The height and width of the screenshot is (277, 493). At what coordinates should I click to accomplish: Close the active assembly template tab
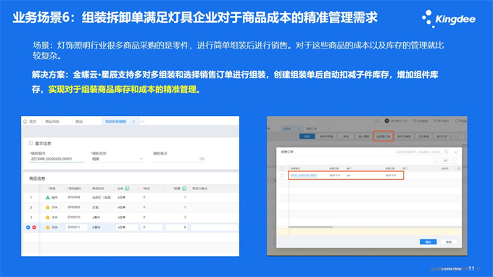pos(133,121)
